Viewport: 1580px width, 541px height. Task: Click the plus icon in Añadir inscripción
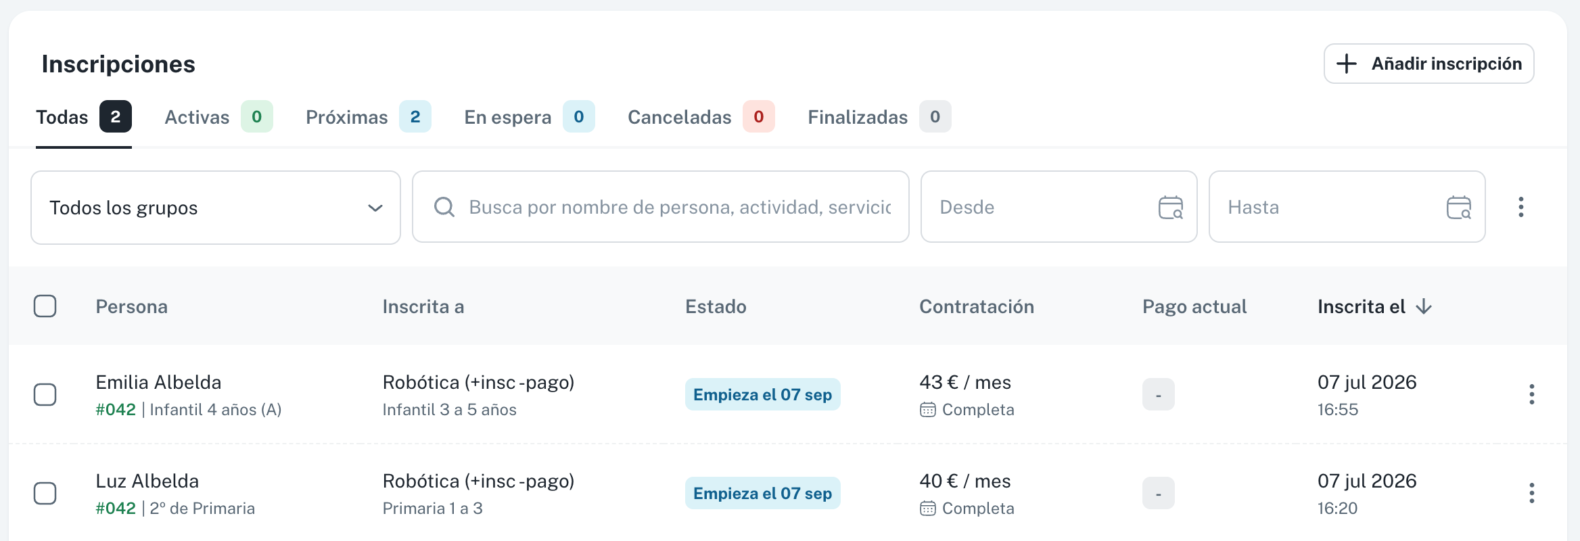click(1347, 64)
